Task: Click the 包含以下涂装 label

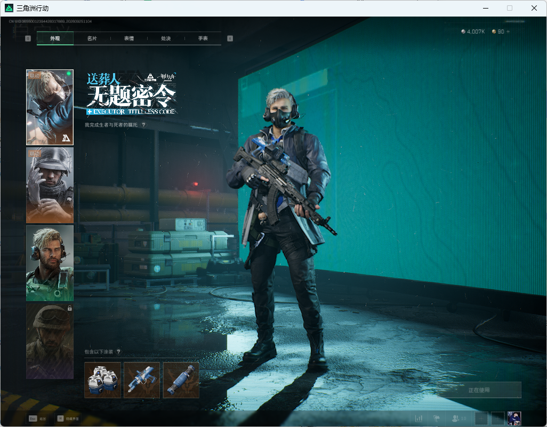Action: (99, 352)
